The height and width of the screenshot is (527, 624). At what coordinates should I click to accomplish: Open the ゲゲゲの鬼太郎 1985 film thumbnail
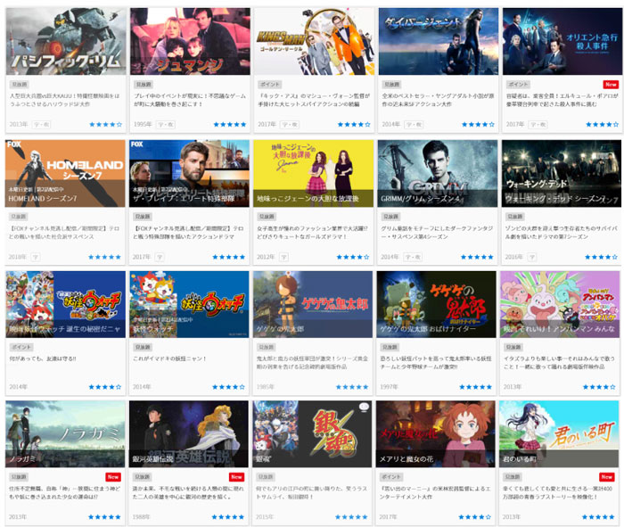pos(313,304)
